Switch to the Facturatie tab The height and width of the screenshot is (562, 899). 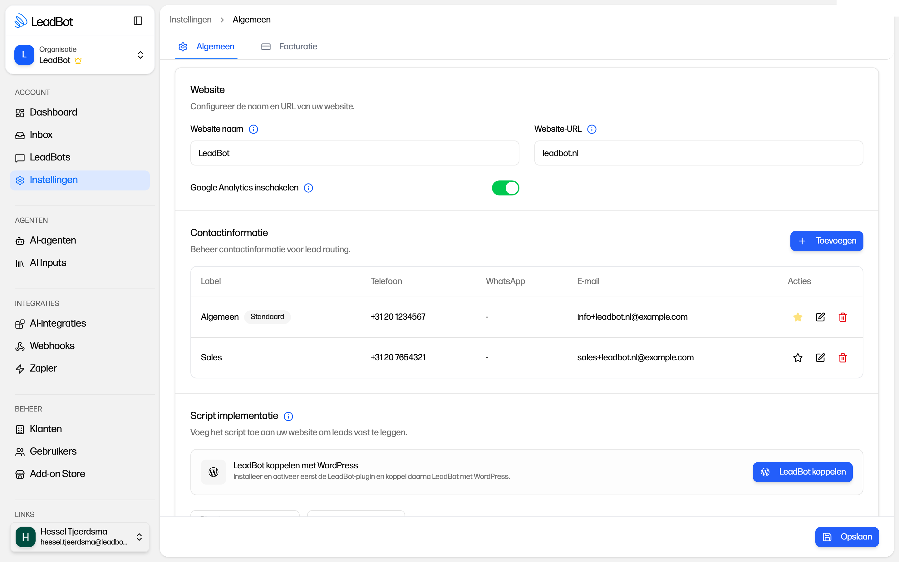pos(289,47)
